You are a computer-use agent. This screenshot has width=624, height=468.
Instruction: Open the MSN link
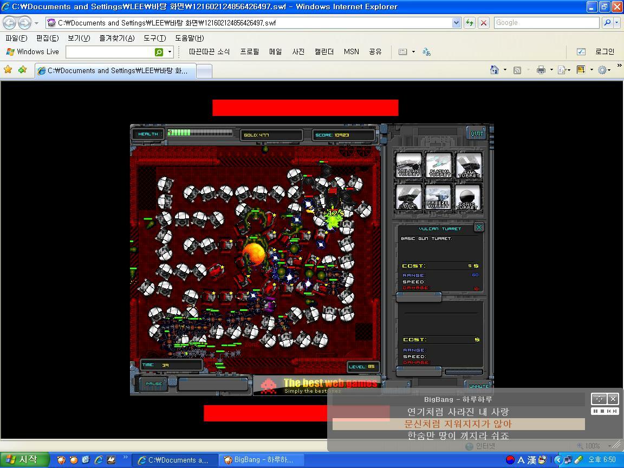[x=352, y=52]
